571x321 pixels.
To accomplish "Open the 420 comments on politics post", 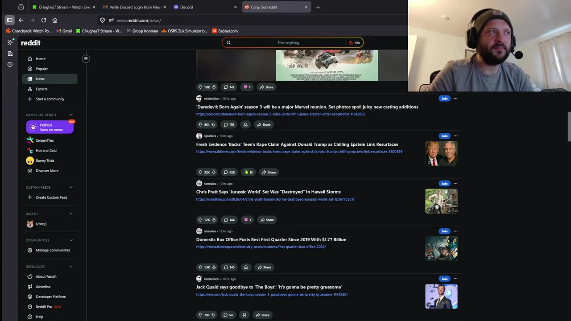I will 229,172.
